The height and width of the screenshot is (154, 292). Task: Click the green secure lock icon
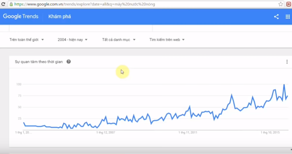tap(11, 4)
